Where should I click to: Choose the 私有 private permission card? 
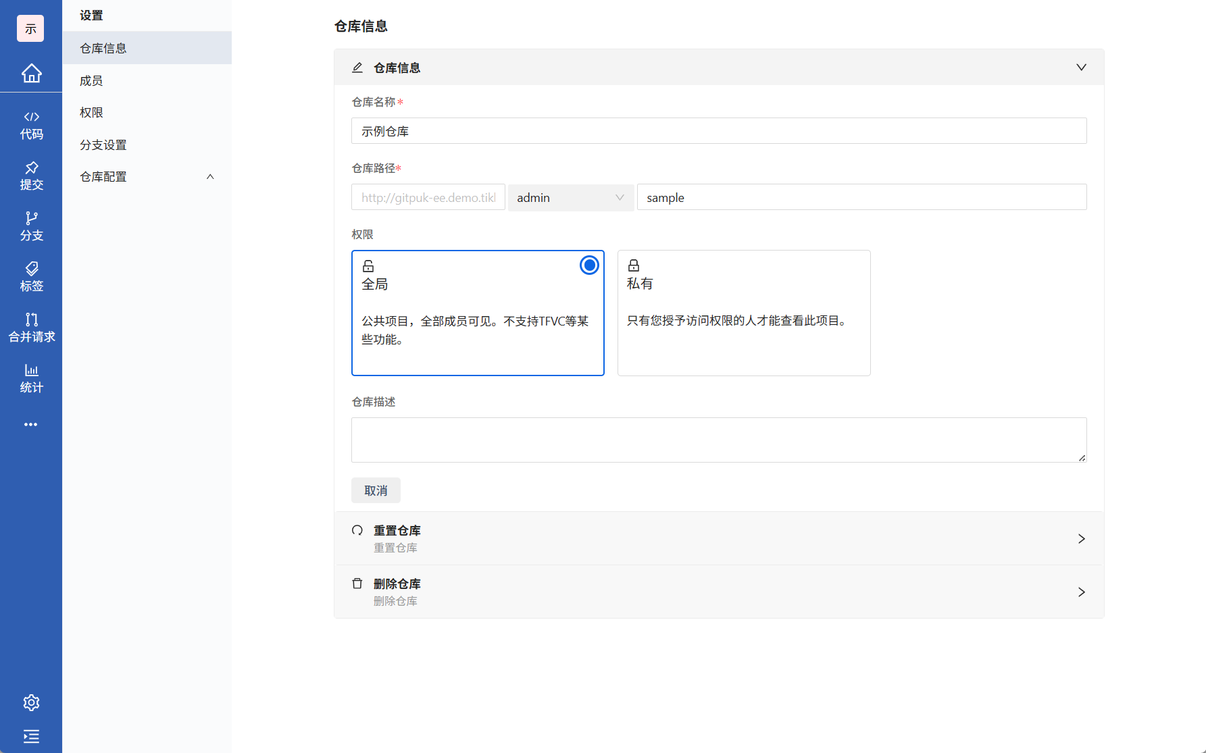743,313
